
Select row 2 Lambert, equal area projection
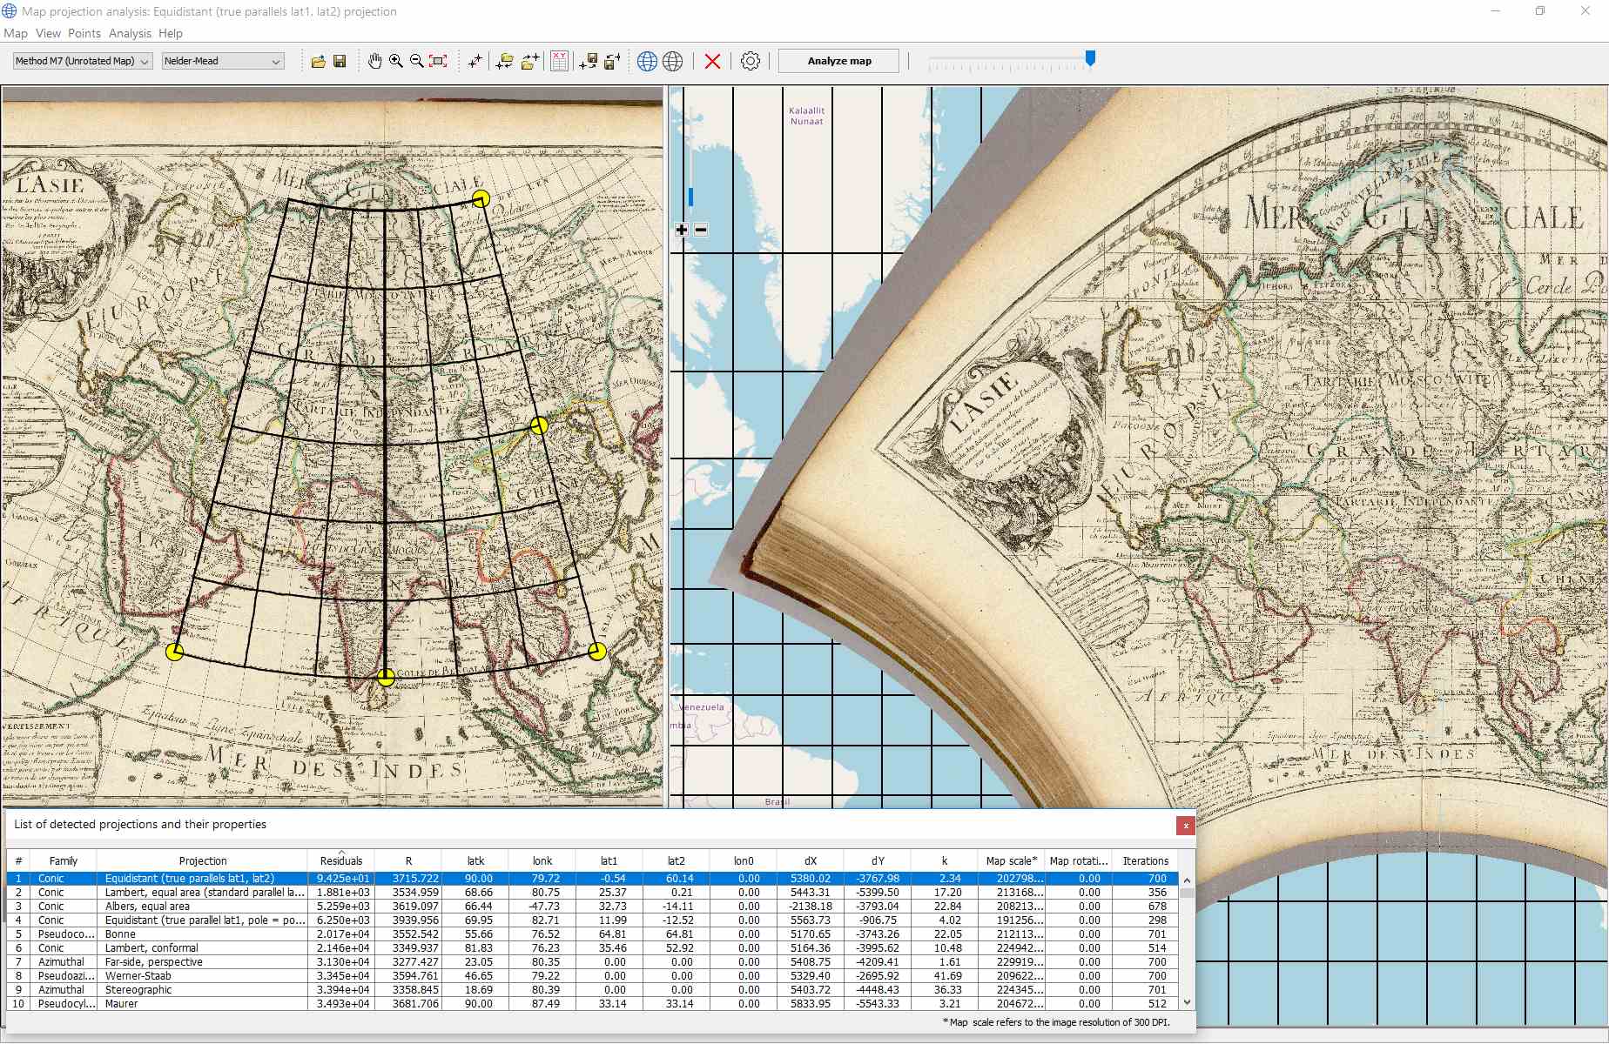point(592,893)
